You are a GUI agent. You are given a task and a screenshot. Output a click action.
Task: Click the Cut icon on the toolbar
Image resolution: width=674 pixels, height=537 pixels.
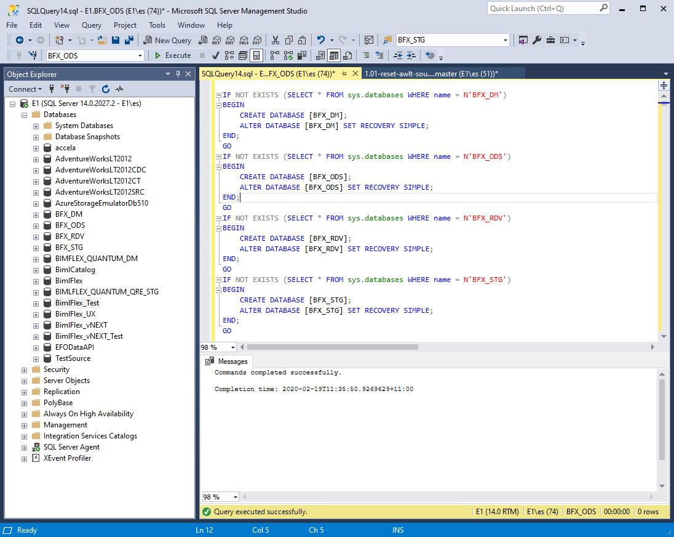click(275, 40)
